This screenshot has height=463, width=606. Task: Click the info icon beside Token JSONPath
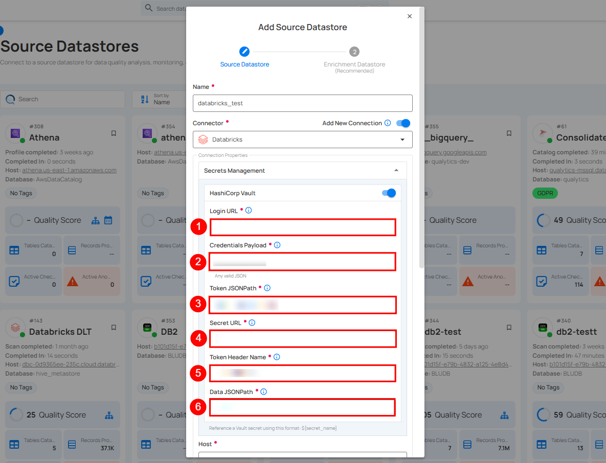[267, 288]
